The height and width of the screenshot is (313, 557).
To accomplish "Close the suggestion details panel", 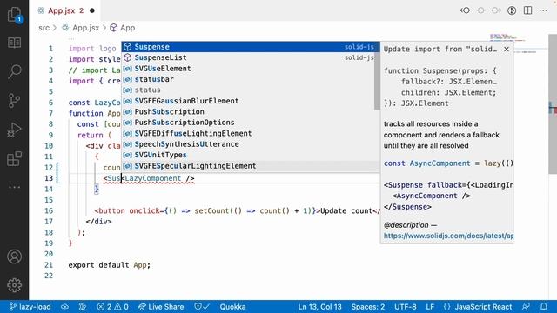I will pyautogui.click(x=507, y=49).
